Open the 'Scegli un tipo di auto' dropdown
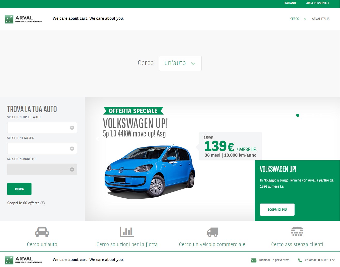 click(42, 128)
